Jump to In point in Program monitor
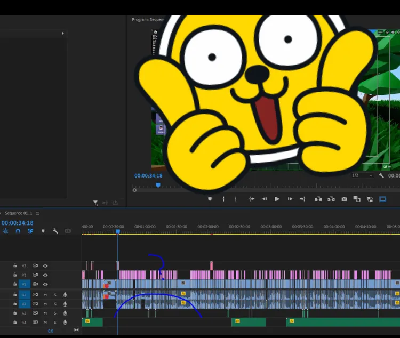The width and height of the screenshot is (400, 338). click(x=252, y=199)
